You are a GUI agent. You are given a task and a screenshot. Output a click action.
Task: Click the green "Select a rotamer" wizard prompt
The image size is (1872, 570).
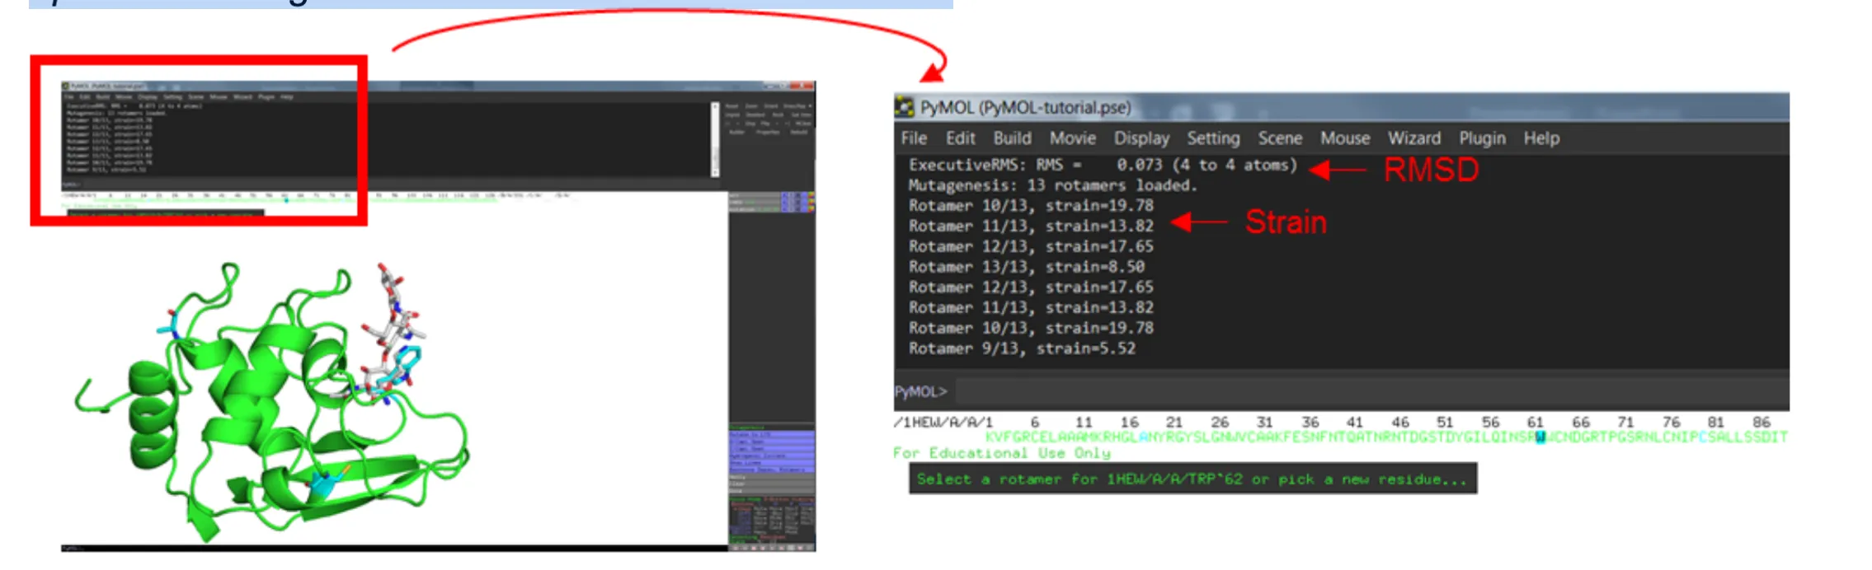(1192, 479)
